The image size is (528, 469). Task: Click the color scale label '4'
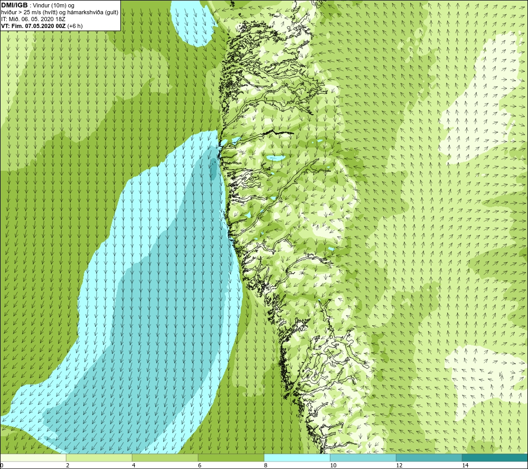[134, 466]
